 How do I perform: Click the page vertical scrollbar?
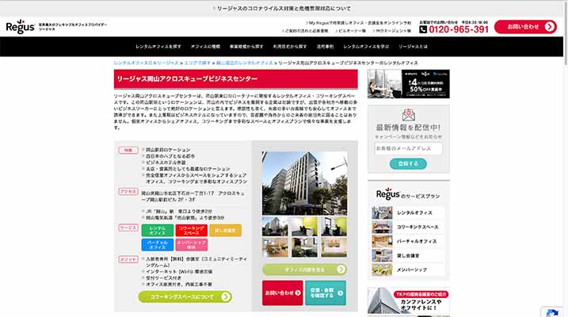[566, 32]
